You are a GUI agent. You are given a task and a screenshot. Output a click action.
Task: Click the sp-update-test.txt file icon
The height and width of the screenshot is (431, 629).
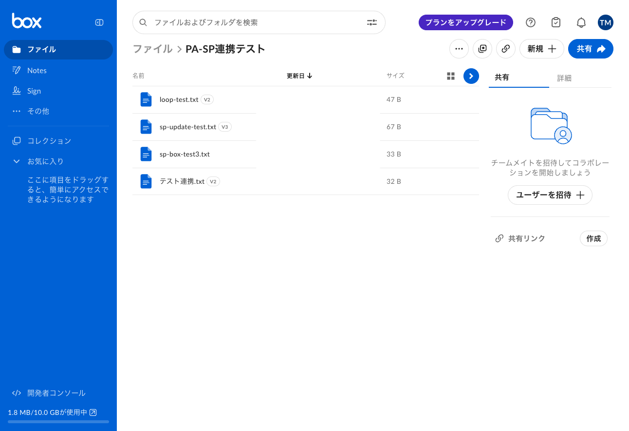[x=146, y=127]
